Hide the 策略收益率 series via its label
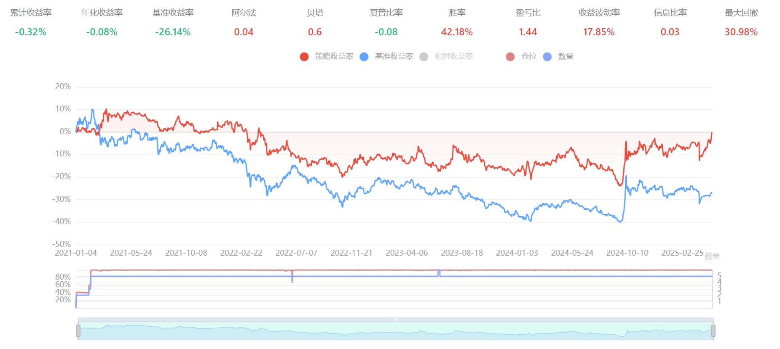Screen dimensions: 780x349 (334, 56)
